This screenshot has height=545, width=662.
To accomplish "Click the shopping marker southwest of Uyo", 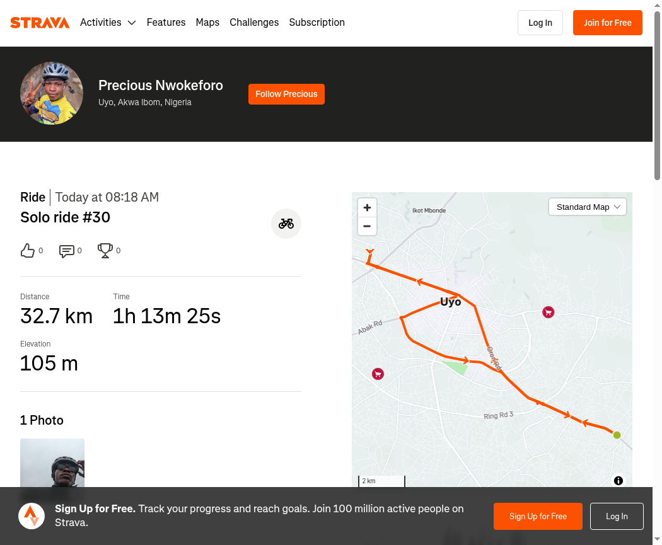I will click(x=378, y=374).
